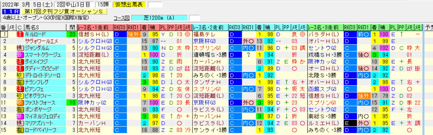The height and width of the screenshot is (135, 433).
Task: Click the ﾚｰｽ名・2走前 column header
Action: pyautogui.click(x=210, y=27)
